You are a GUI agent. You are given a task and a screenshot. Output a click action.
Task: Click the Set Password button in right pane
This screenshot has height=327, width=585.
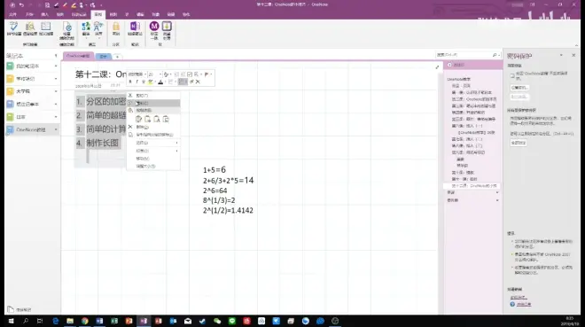519,88
